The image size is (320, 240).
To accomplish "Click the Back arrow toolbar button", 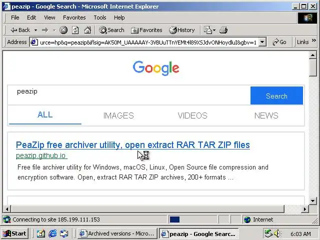I will click(20, 30).
